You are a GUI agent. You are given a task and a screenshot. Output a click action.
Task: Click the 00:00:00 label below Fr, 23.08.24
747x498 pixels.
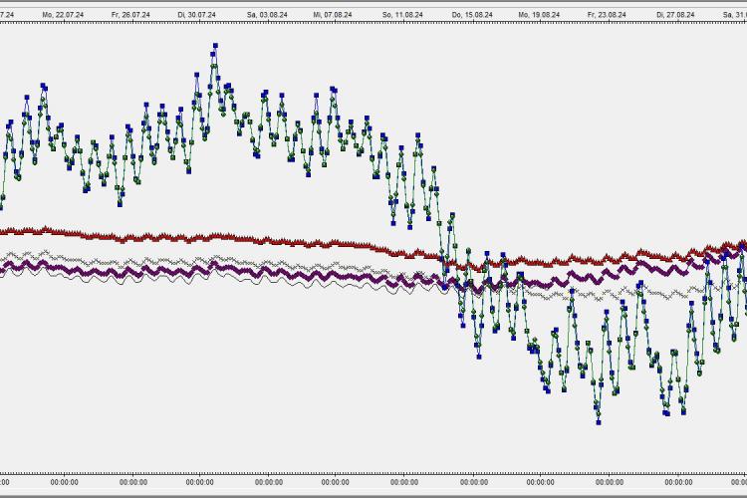tap(606, 483)
